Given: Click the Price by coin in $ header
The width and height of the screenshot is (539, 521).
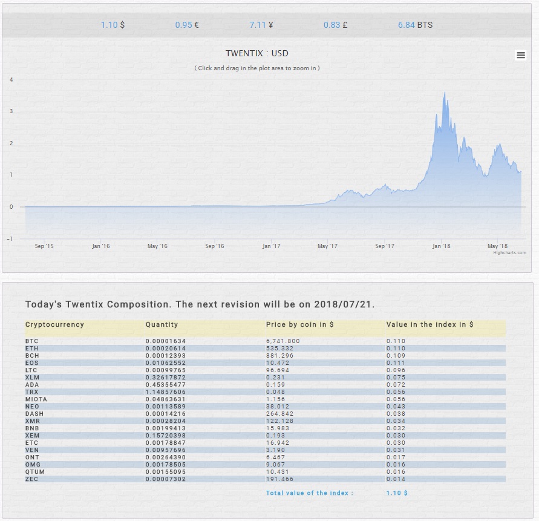Looking at the screenshot, I should pos(300,324).
